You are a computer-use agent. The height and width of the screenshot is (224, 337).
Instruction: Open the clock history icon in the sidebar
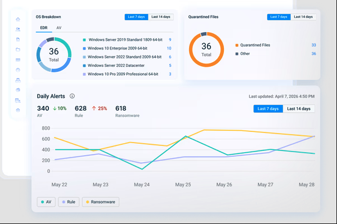pos(18,70)
